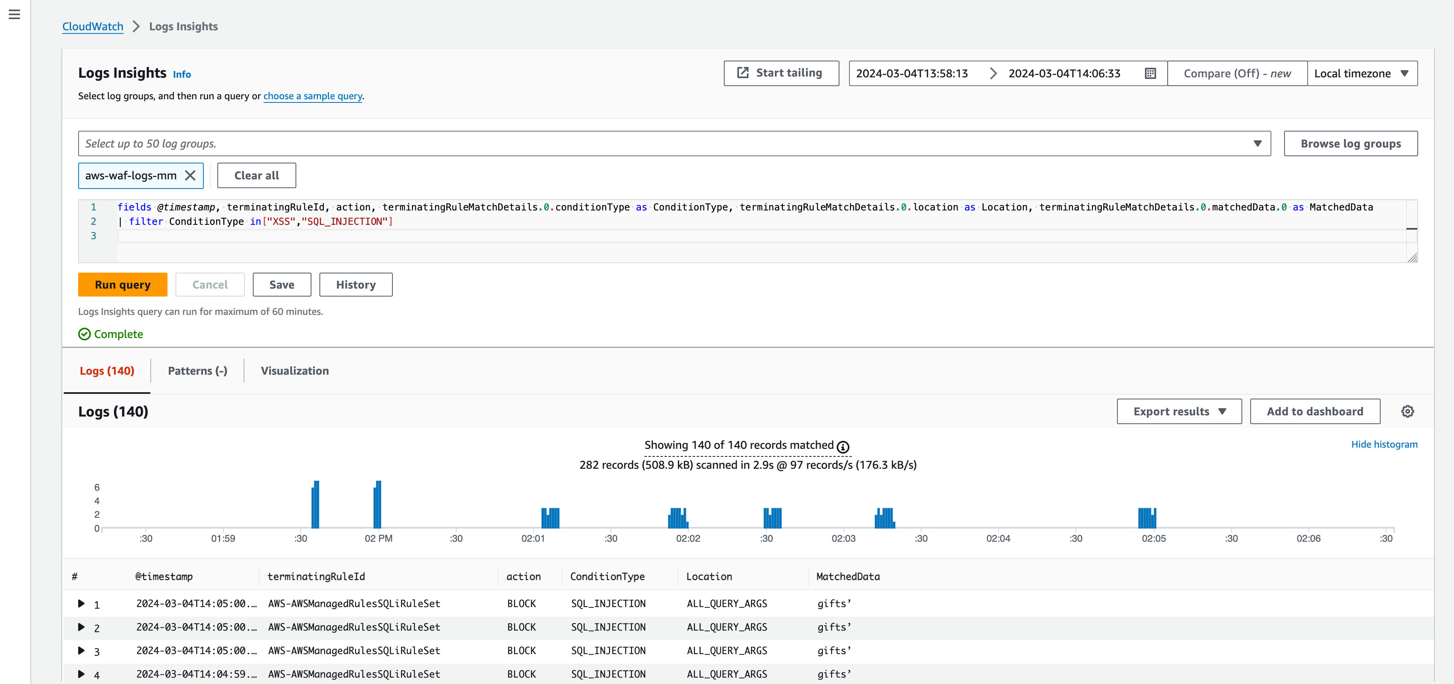Click the Run query button
The width and height of the screenshot is (1454, 684).
122,285
